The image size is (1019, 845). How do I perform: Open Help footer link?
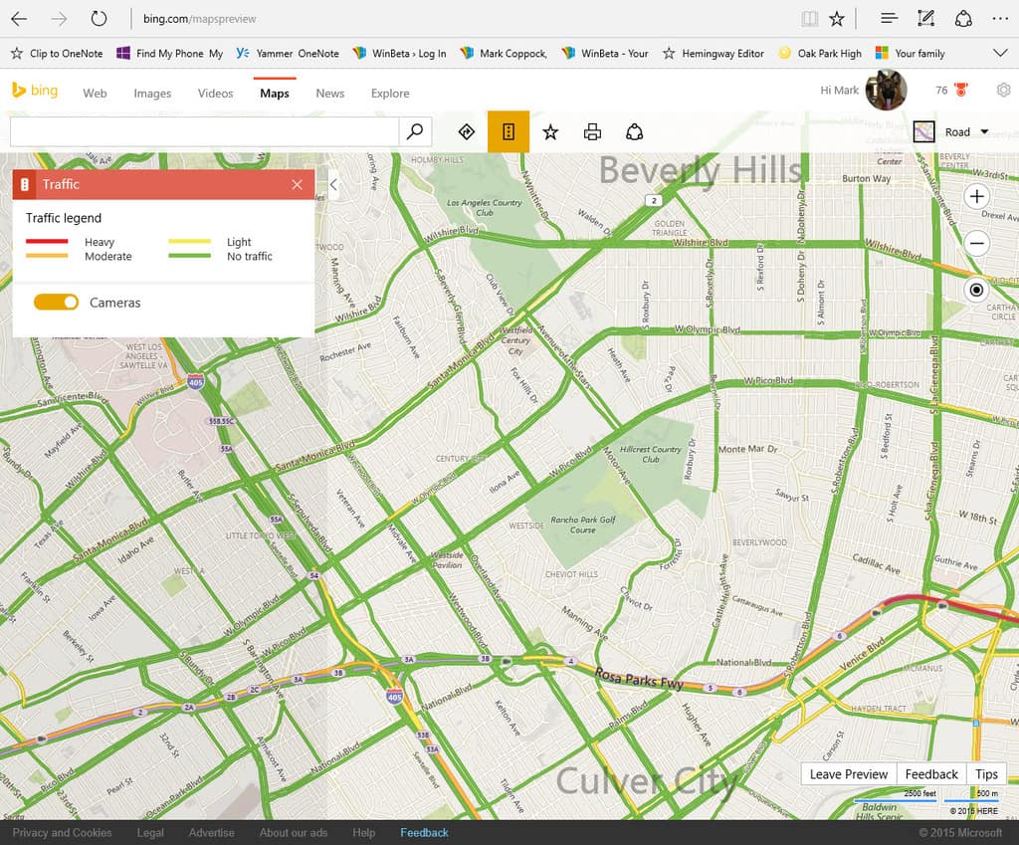[x=364, y=833]
